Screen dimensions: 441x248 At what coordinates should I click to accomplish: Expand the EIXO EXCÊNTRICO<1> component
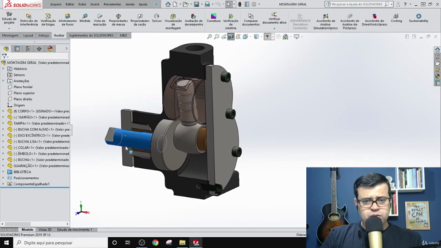[3, 135]
